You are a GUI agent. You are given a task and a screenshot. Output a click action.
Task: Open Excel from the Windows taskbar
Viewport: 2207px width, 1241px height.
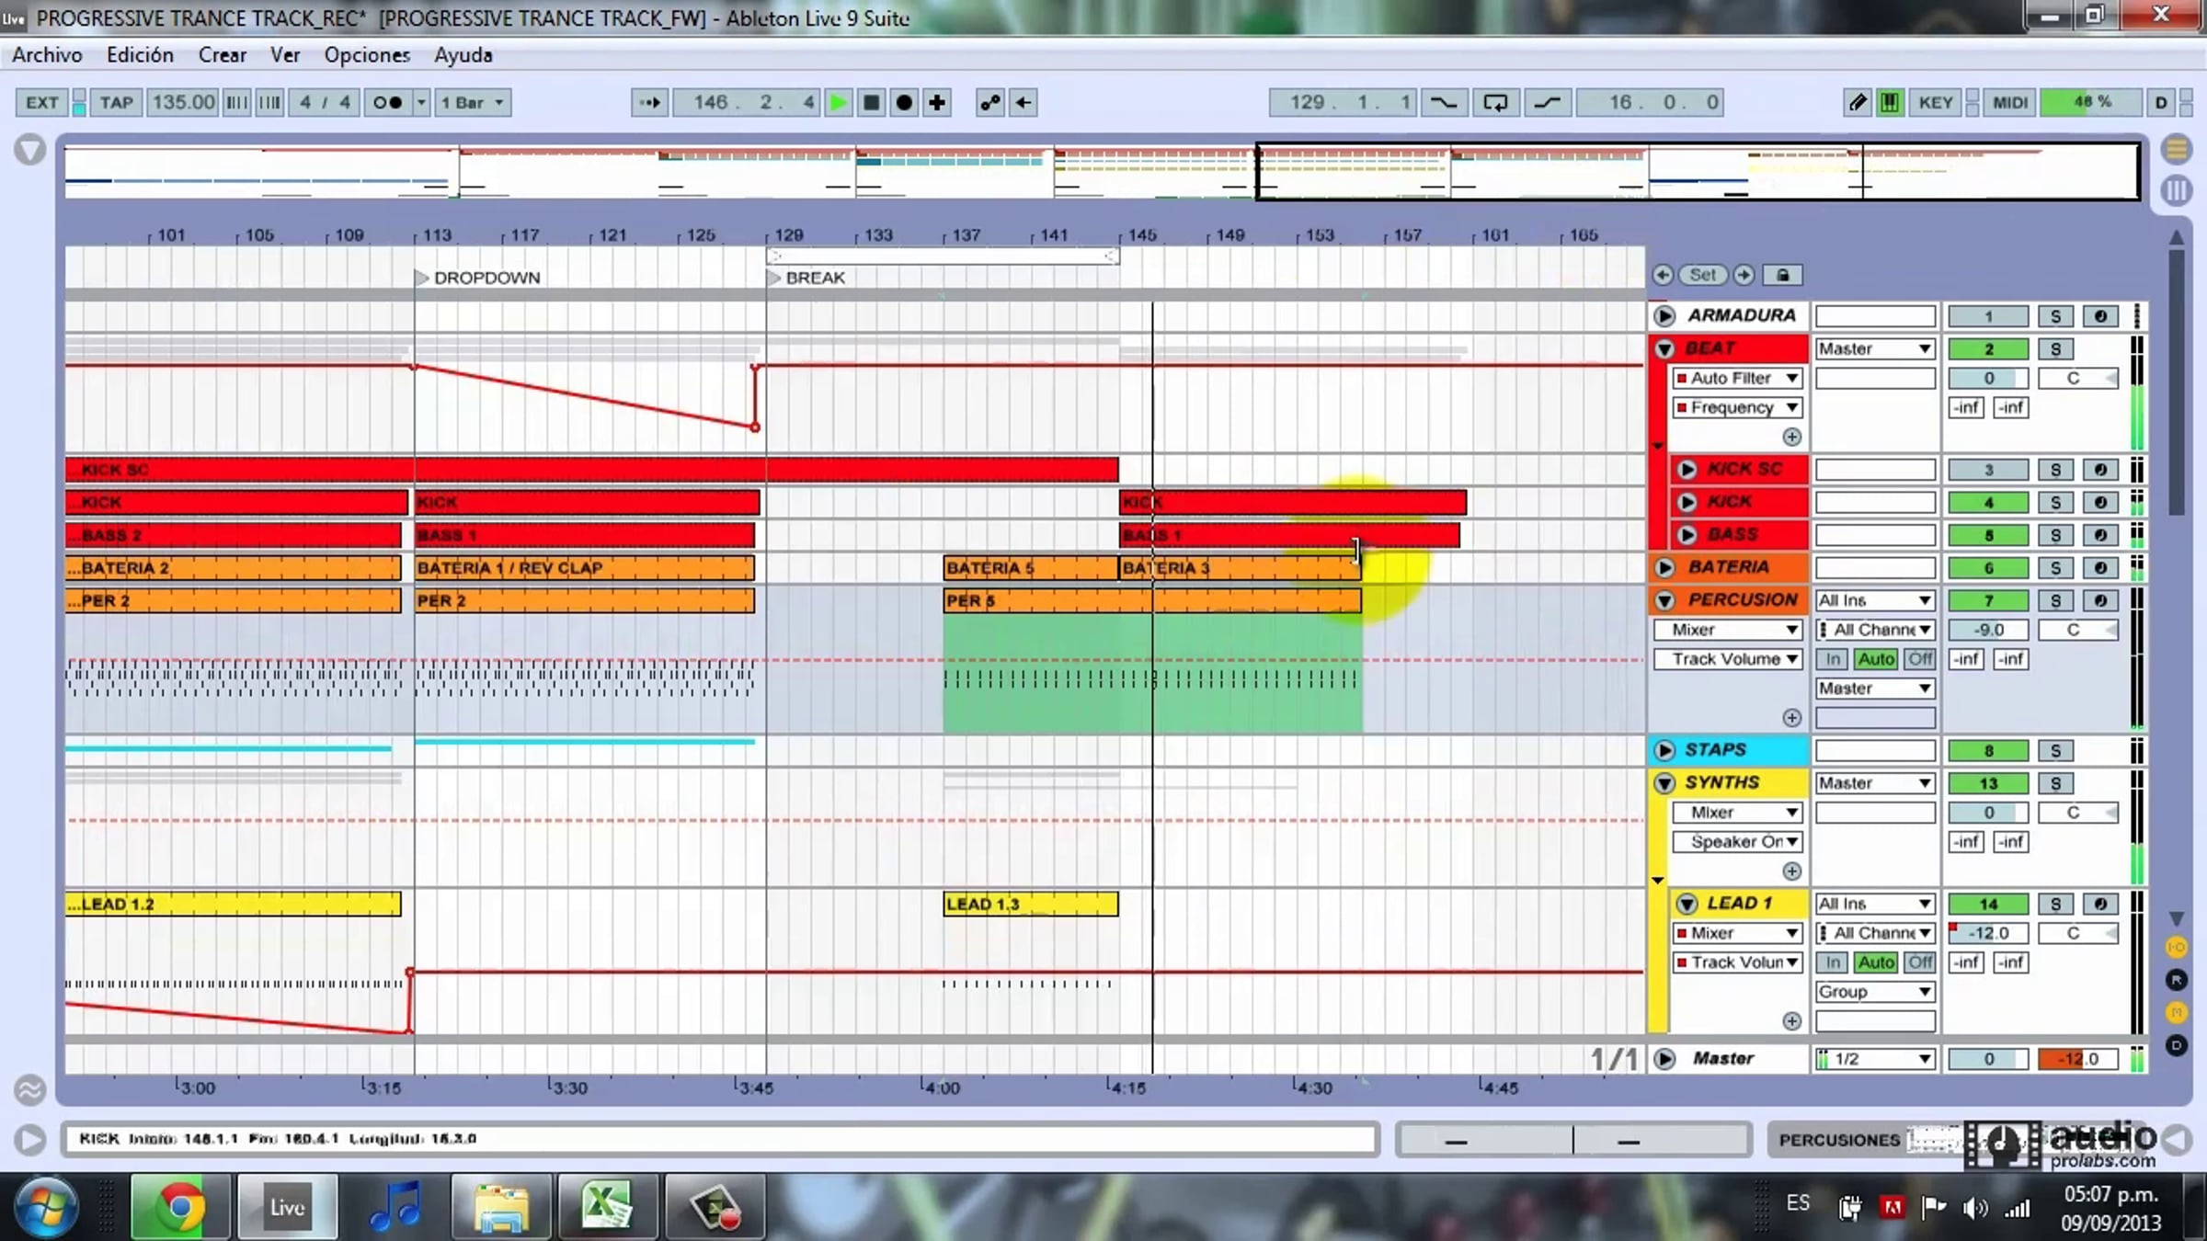[x=606, y=1206]
